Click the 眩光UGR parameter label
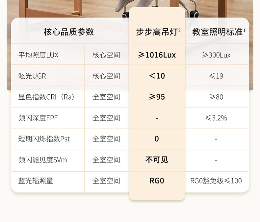This screenshot has height=222, width=260. 32,76
